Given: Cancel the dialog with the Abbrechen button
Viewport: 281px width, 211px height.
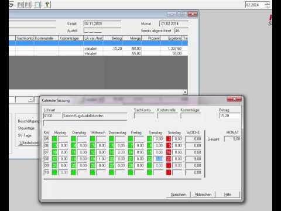Looking at the screenshot, I should click(x=203, y=195).
